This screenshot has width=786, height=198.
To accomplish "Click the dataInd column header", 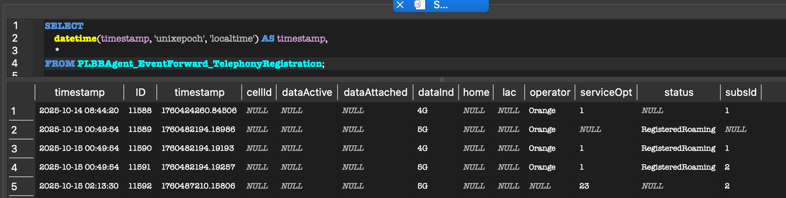I will [435, 92].
